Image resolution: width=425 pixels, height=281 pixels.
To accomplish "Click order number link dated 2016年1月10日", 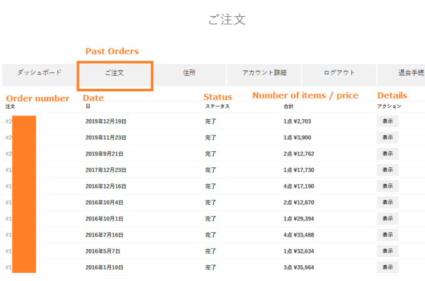I will pos(8,267).
